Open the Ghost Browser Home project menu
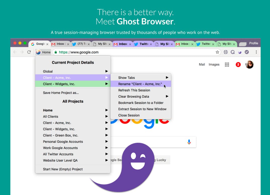270x195 pixels. tap(43, 52)
